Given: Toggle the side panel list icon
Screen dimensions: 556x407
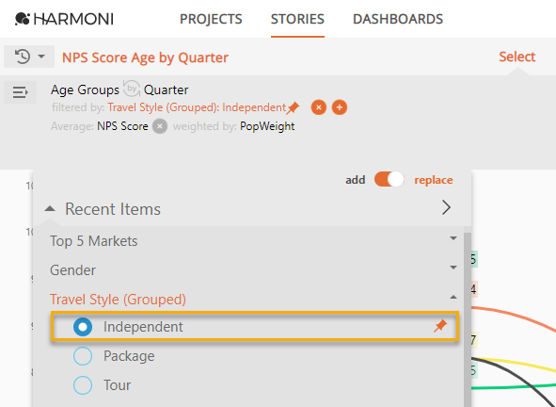Looking at the screenshot, I should tap(20, 92).
